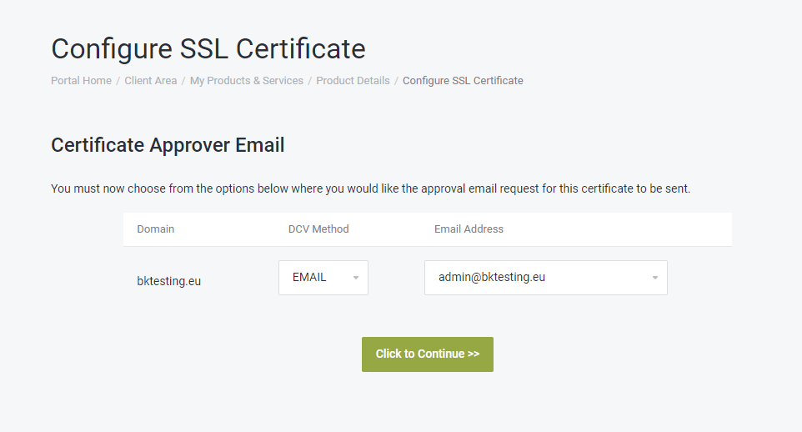This screenshot has height=432, width=802.
Task: Open the EMAIL DCV method dropdown
Action: coord(323,278)
